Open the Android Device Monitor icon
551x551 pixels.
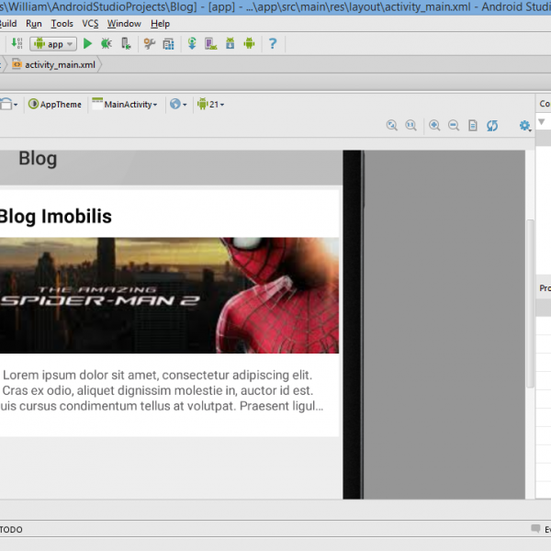pyautogui.click(x=249, y=43)
